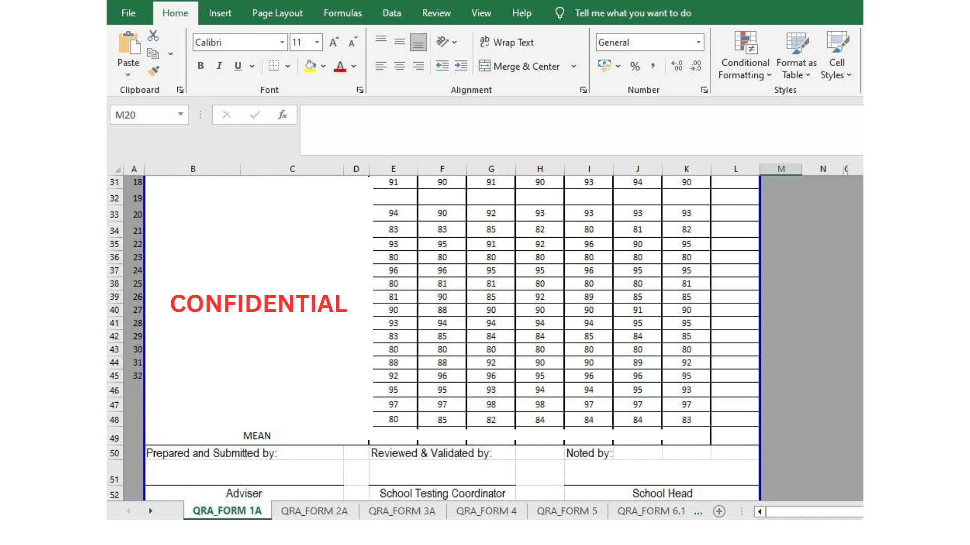Image resolution: width=970 pixels, height=545 pixels.
Task: Toggle Wrap Text
Action: pyautogui.click(x=507, y=42)
